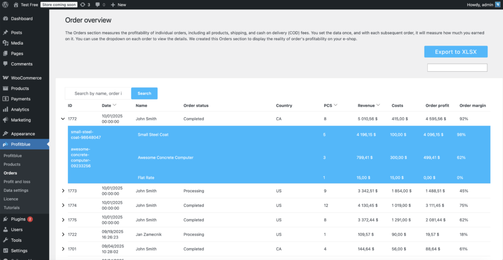Open the Test Free site home icon
The height and width of the screenshot is (260, 503).
(16, 4)
